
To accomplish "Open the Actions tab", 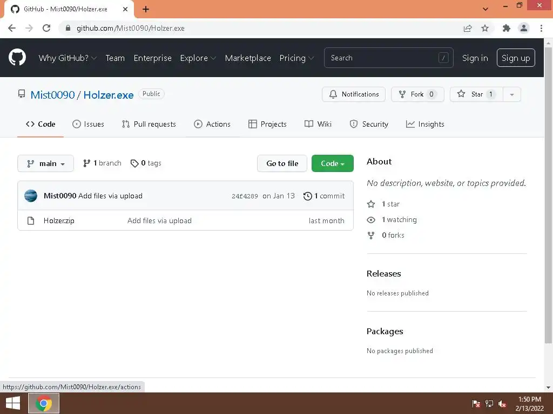I will pos(212,125).
